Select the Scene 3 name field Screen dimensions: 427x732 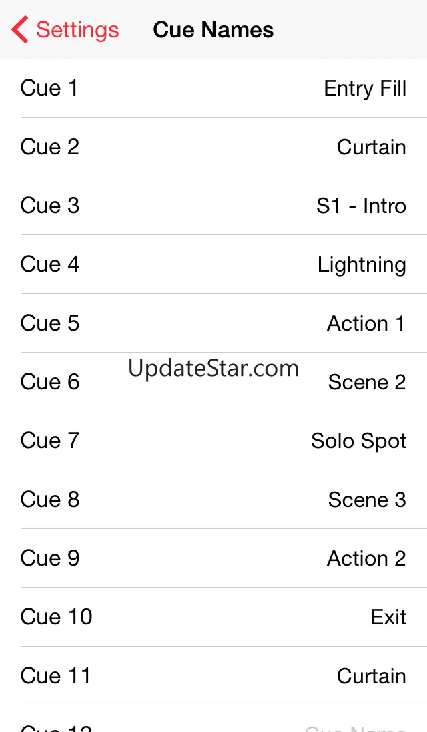[366, 500]
